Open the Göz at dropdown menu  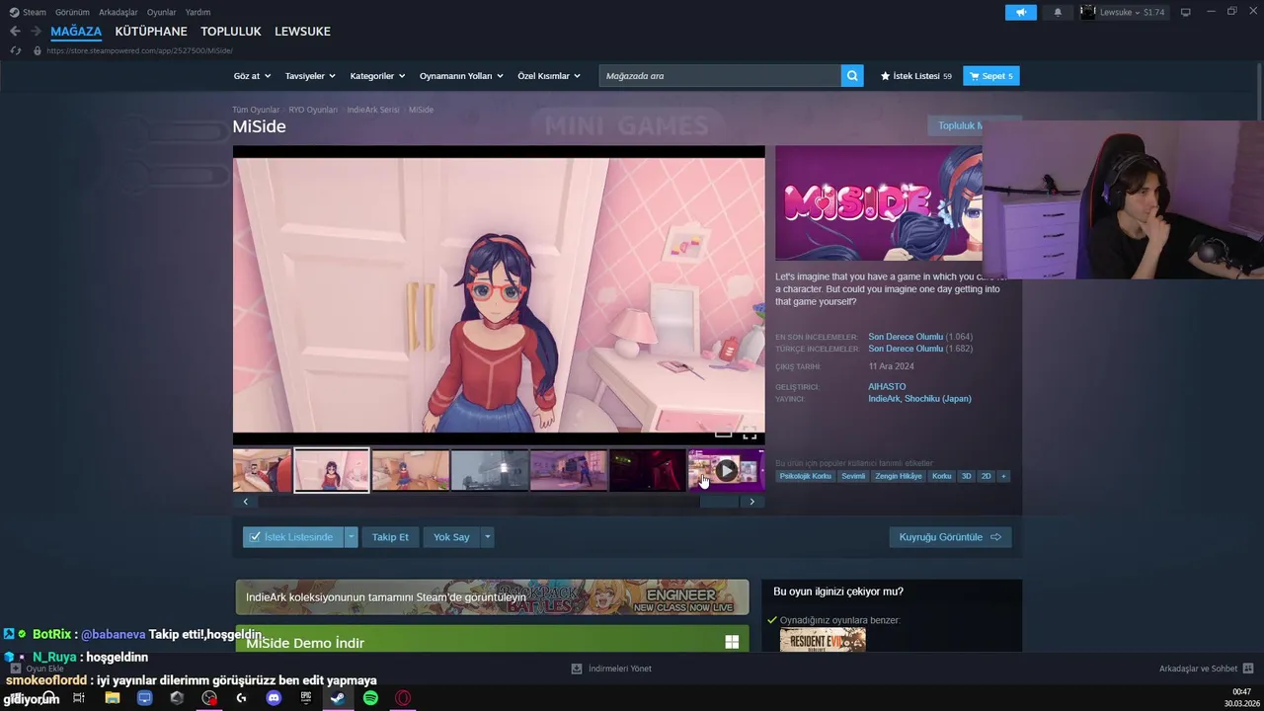pyautogui.click(x=252, y=76)
